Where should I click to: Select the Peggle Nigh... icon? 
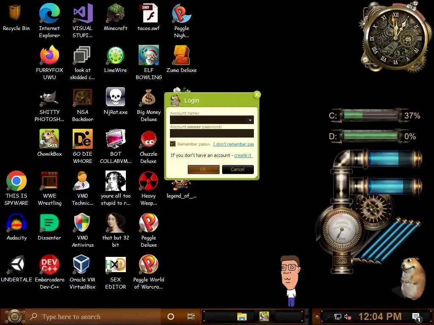coord(181,13)
